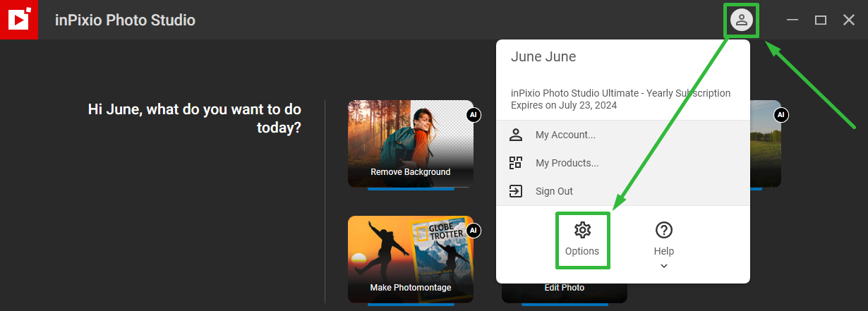Click the Options gear icon
Viewport: 868px width, 311px height.
pos(582,230)
